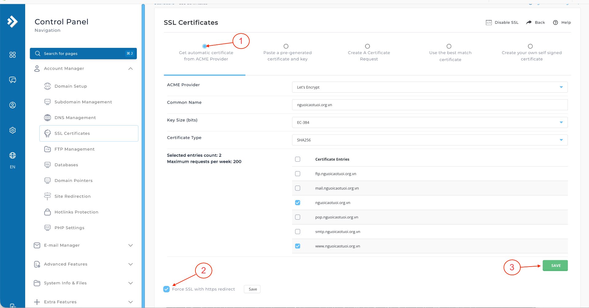Open the chat messages icon in the left rail
Screen dimensions: 589x308
coord(13,80)
